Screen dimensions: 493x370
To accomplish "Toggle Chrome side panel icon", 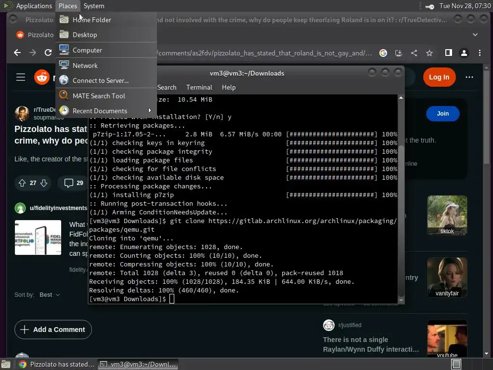I will (449, 53).
